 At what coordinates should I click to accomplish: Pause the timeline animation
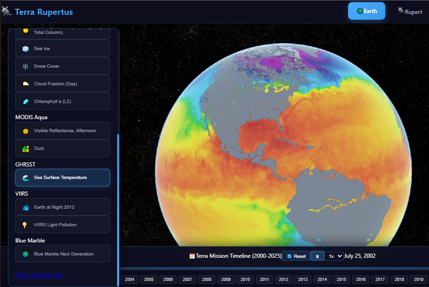tap(317, 256)
